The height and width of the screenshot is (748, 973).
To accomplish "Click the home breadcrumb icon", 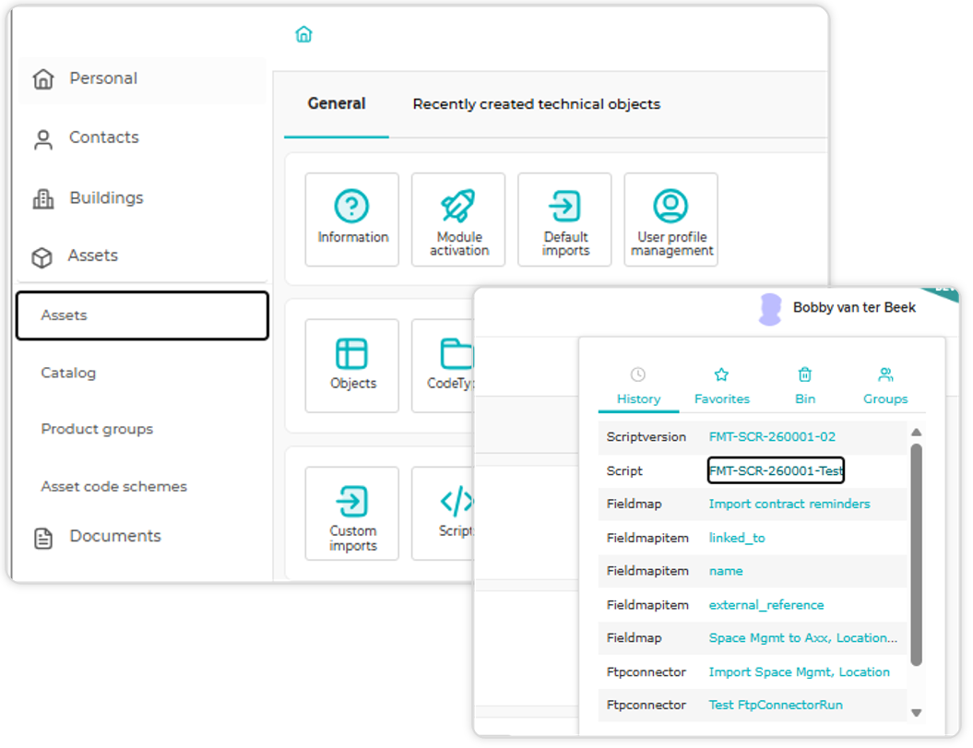I will pos(303,34).
